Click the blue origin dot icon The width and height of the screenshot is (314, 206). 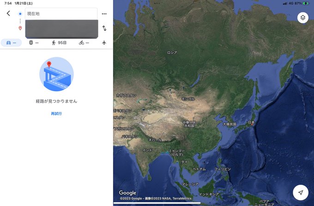pyautogui.click(x=20, y=14)
